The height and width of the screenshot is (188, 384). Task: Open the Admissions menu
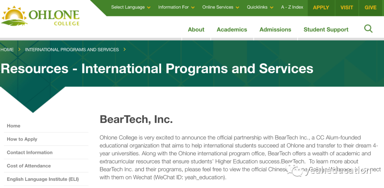[275, 29]
